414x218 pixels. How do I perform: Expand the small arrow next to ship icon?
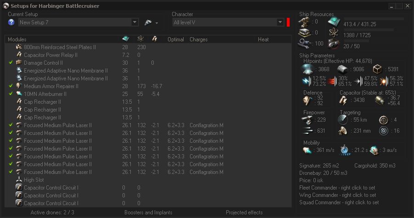pyautogui.click(x=157, y=23)
